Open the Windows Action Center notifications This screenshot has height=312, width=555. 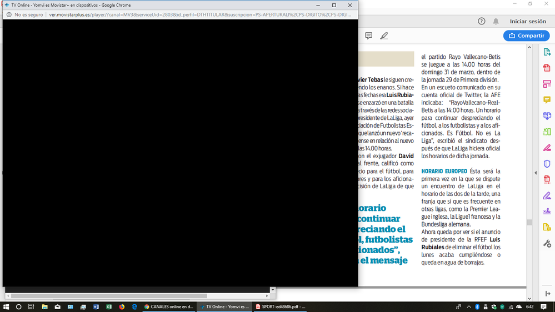pyautogui.click(x=544, y=306)
